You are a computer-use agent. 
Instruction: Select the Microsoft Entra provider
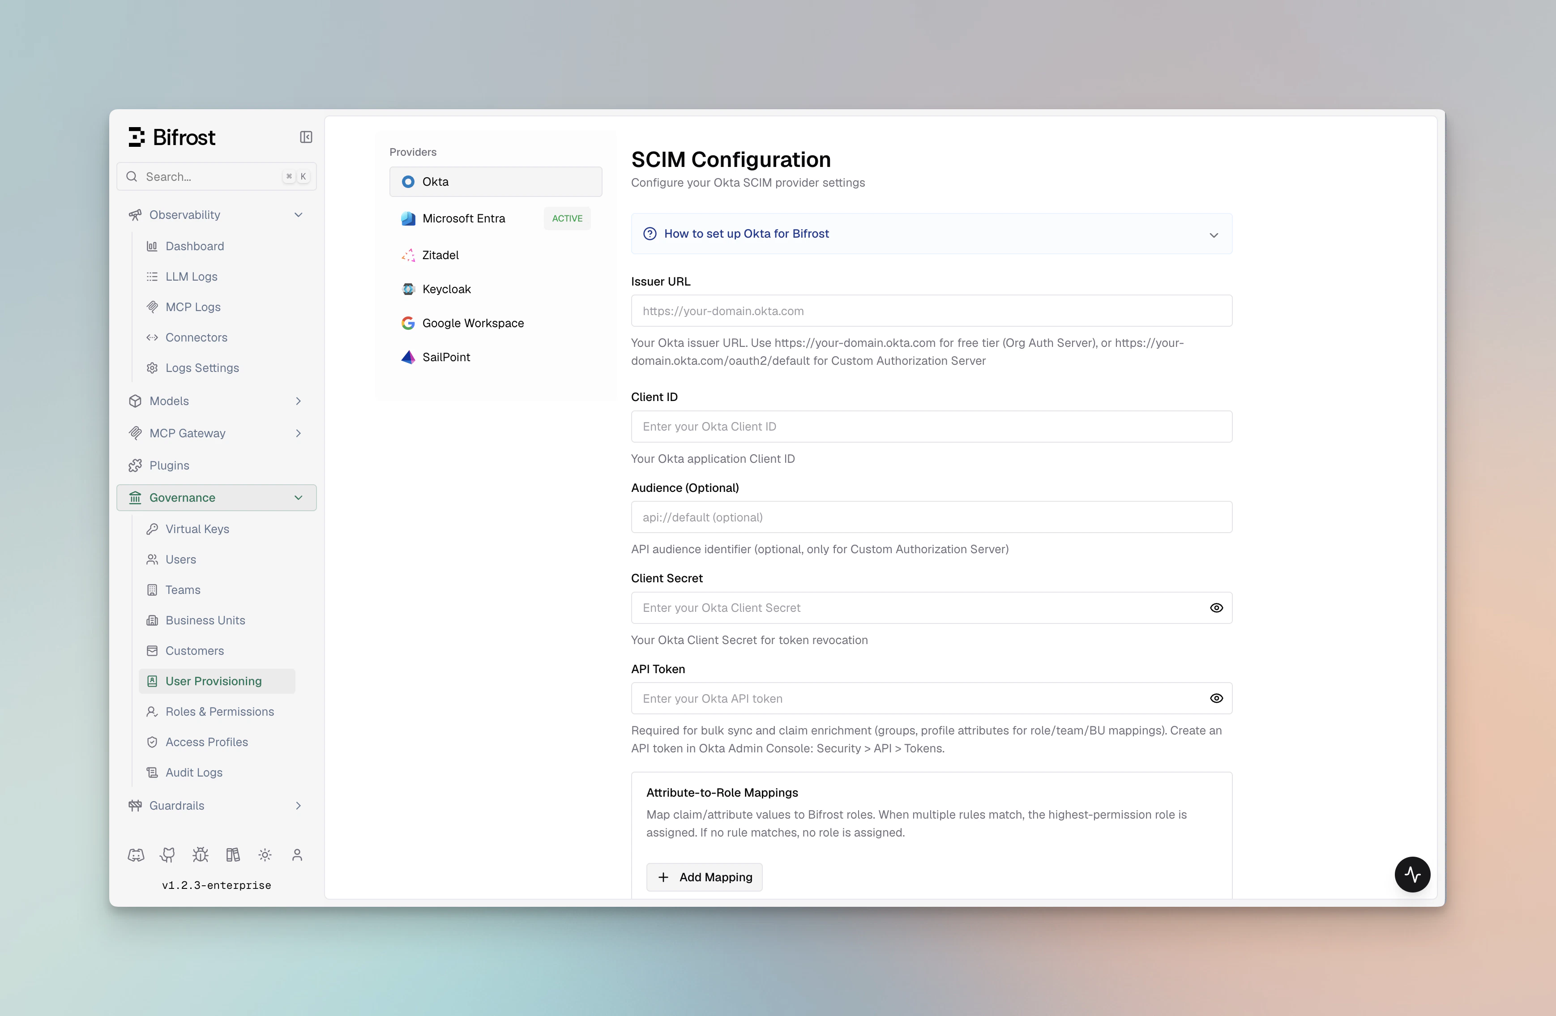click(464, 218)
